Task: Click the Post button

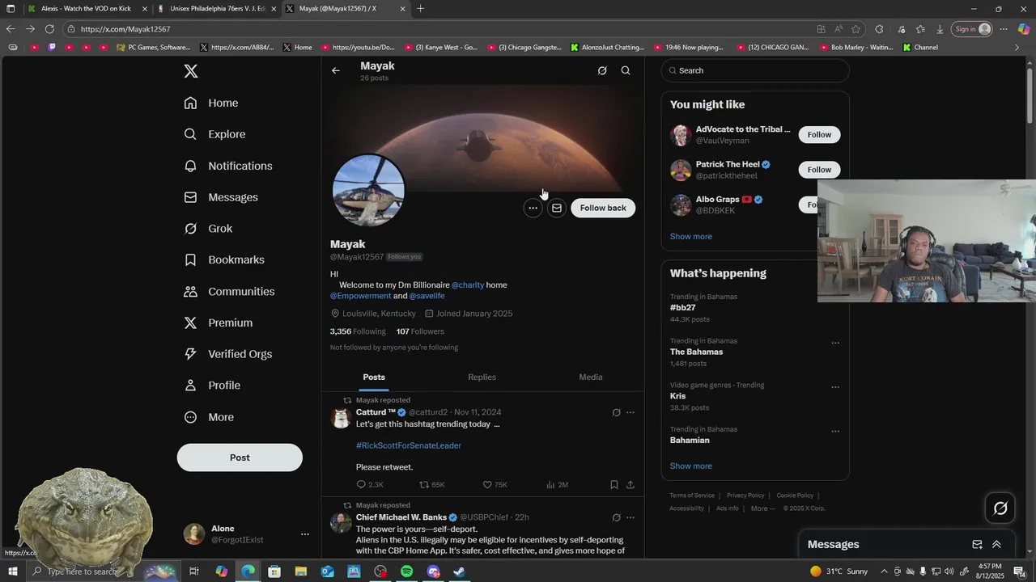Action: click(240, 458)
